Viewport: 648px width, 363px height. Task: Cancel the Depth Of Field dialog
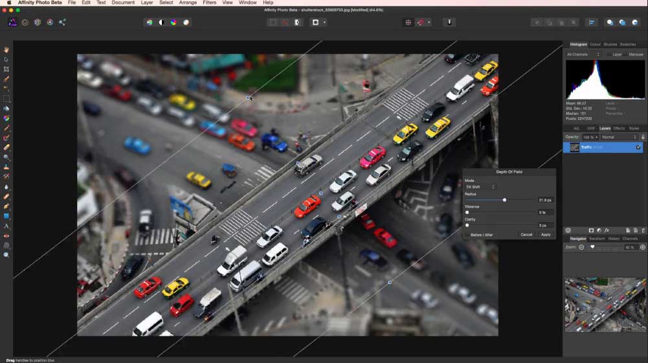[x=526, y=234]
